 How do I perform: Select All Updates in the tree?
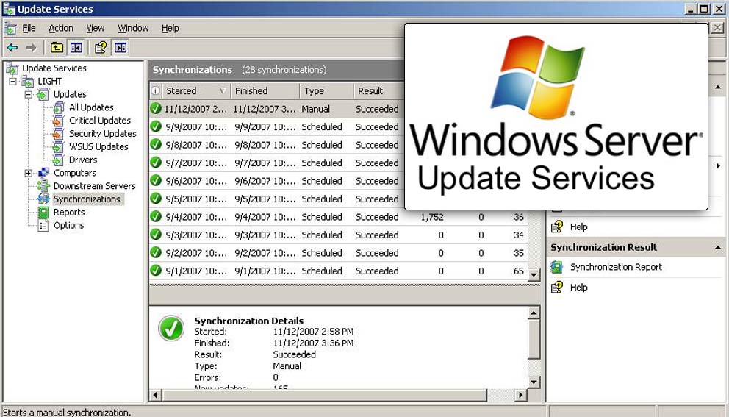(91, 107)
